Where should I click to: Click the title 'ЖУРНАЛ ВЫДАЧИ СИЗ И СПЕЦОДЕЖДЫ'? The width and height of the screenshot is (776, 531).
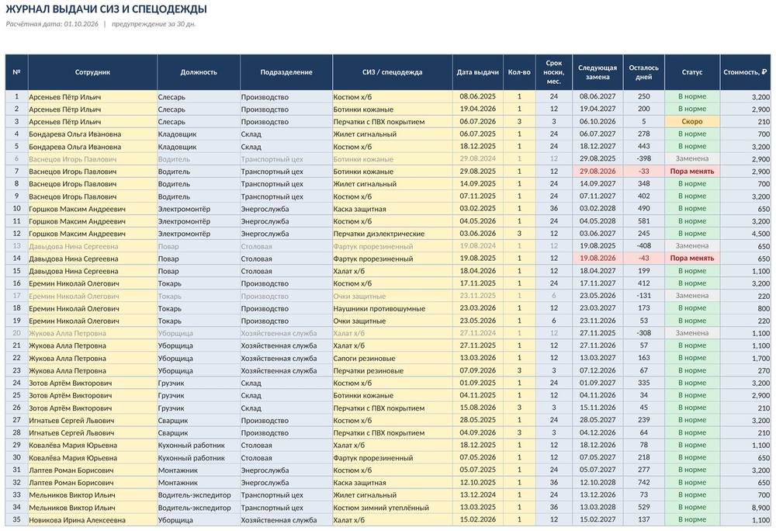coord(106,9)
